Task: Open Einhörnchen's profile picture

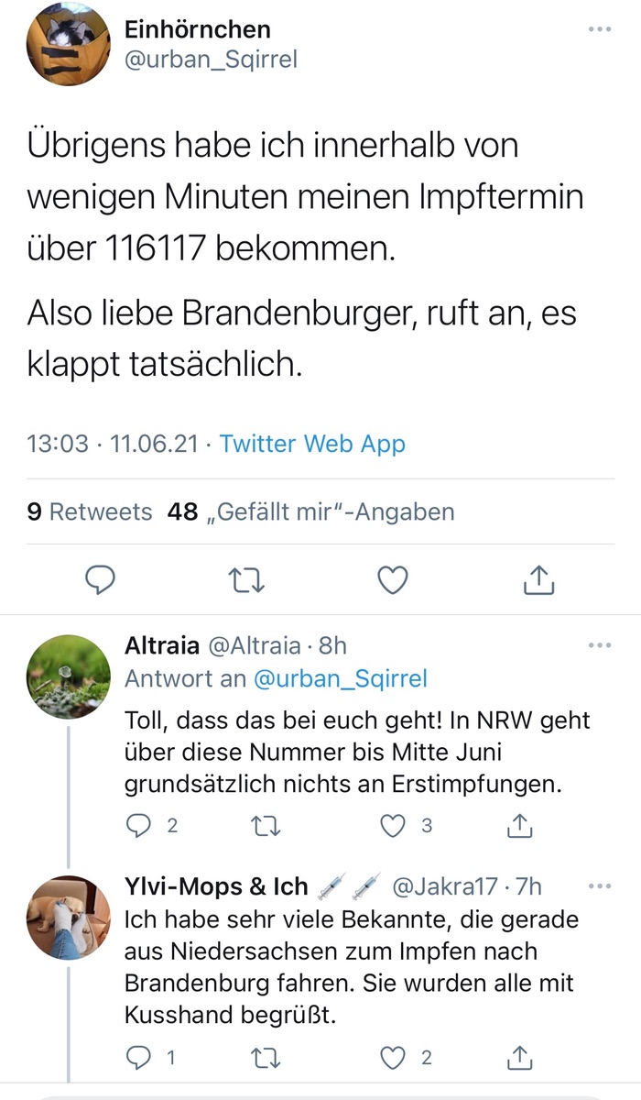Action: click(68, 44)
